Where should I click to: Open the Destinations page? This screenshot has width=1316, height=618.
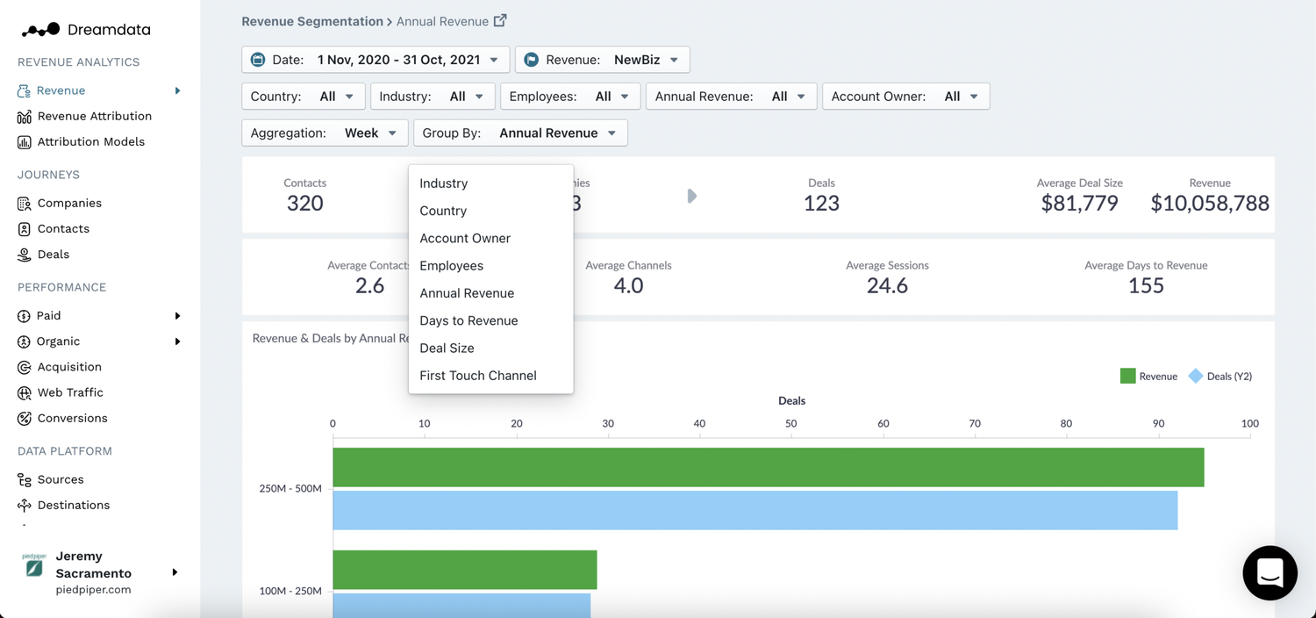tap(74, 505)
